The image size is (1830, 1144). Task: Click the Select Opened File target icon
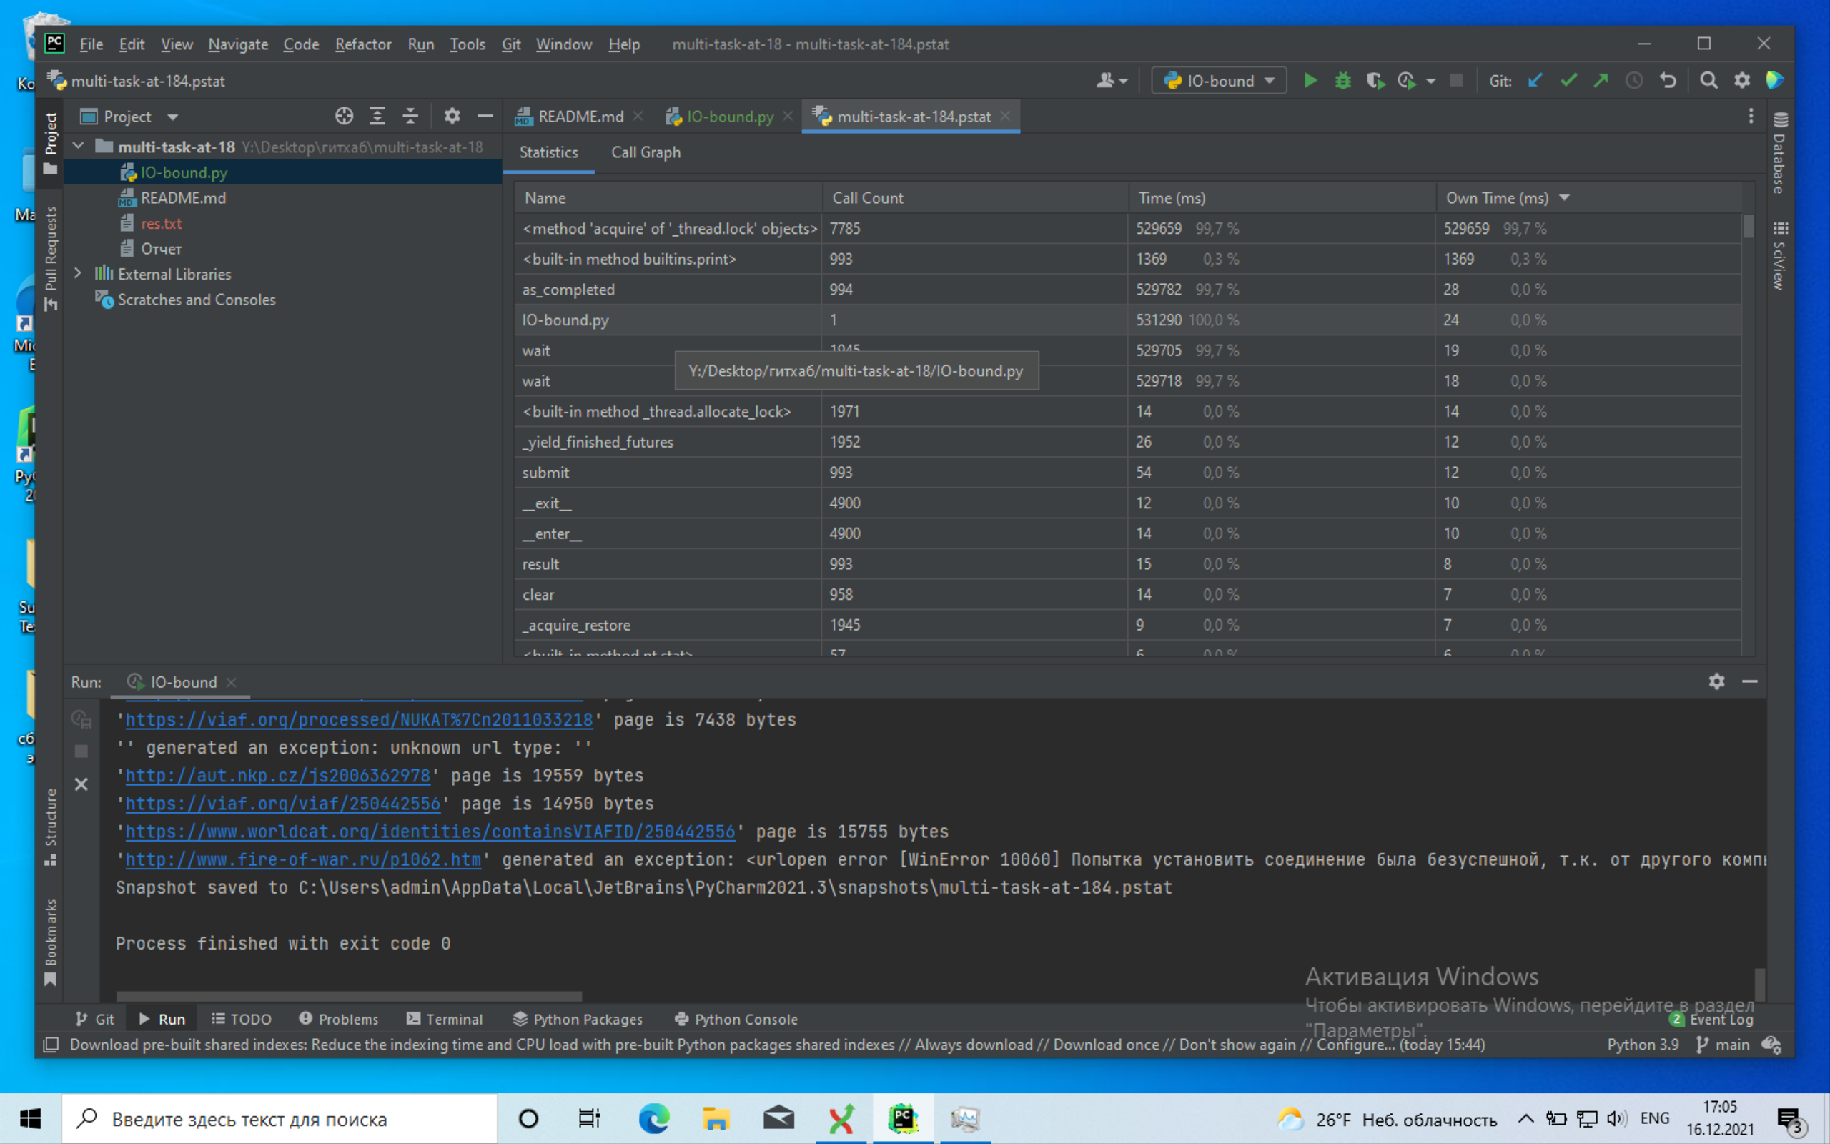(x=344, y=116)
